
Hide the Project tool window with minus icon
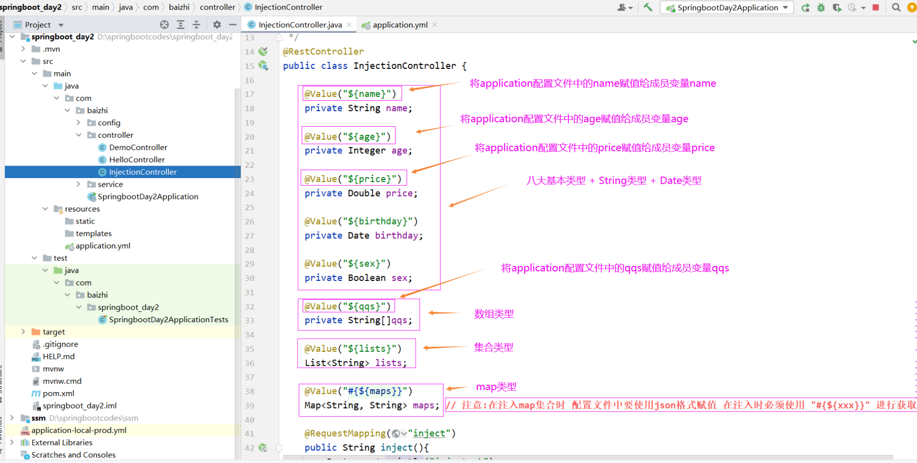[233, 24]
